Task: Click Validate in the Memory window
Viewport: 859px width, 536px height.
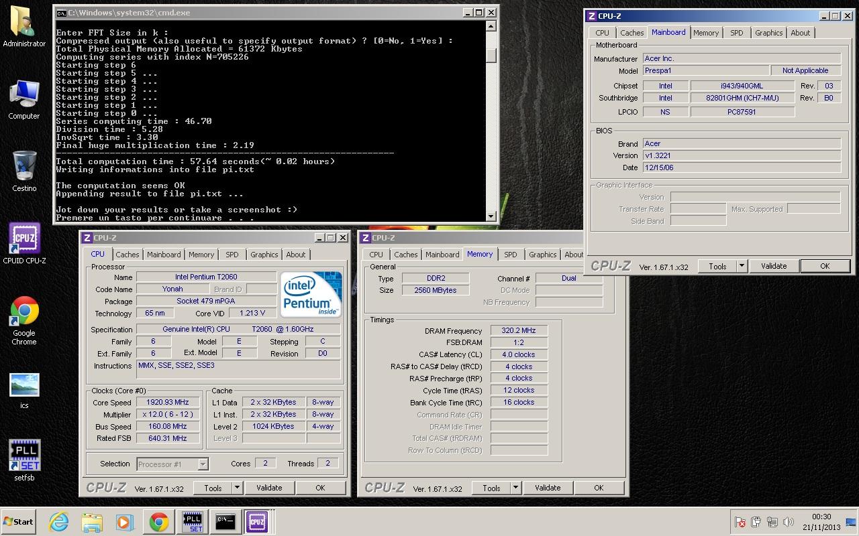Action: coord(548,488)
